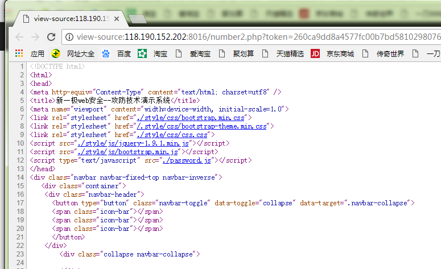Screen dimensions: 441x269
Task: Open the jquery-1.9.1.min.js link
Action: (x=133, y=143)
